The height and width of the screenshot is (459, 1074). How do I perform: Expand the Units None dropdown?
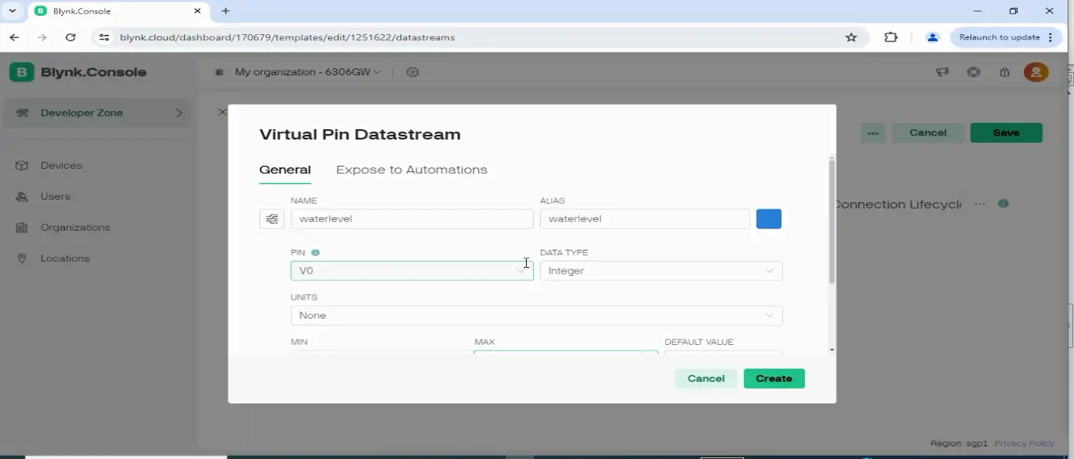tap(536, 316)
